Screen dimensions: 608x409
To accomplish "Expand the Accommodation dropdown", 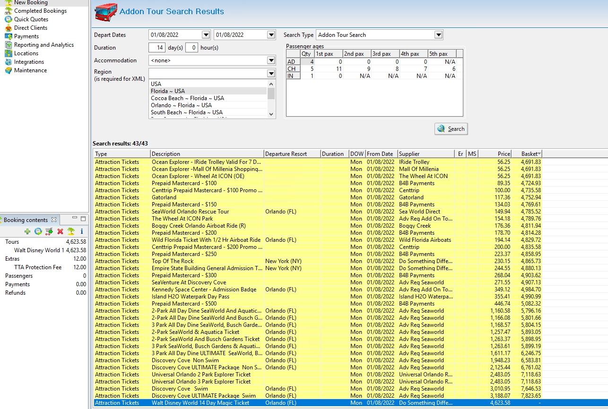I will tap(270, 60).
